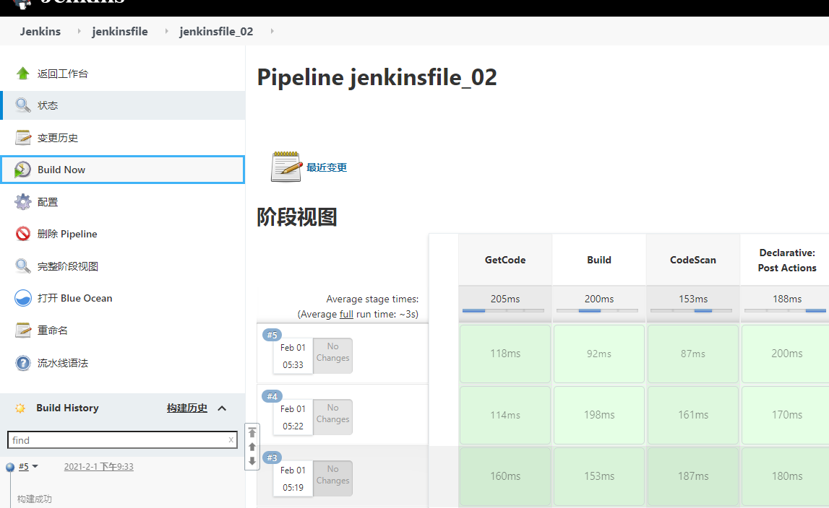Click the up arrow in build history scroller
The image size is (829, 508).
(252, 447)
